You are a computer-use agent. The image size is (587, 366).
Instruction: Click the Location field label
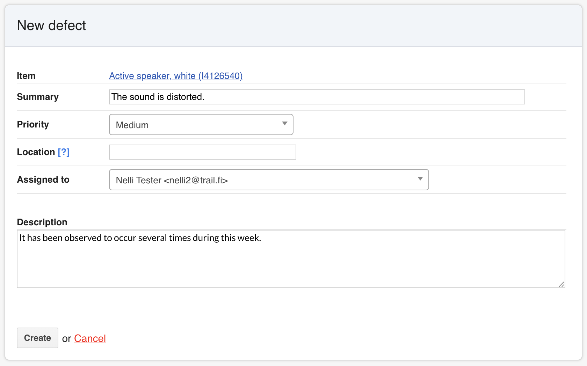(x=36, y=152)
